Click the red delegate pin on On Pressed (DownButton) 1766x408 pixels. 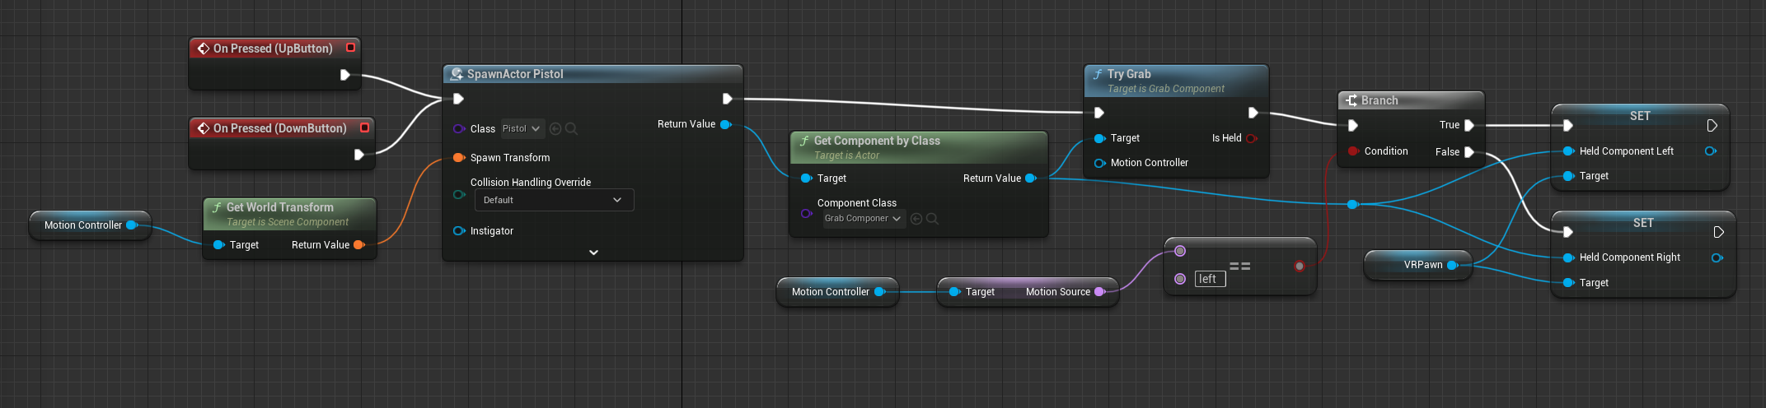pos(364,128)
